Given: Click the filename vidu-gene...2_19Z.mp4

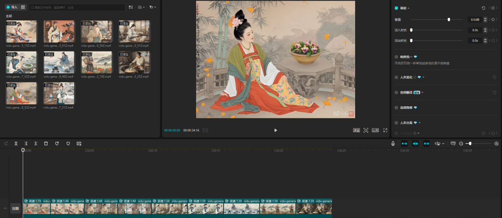Looking at the screenshot, I should click(x=96, y=77).
